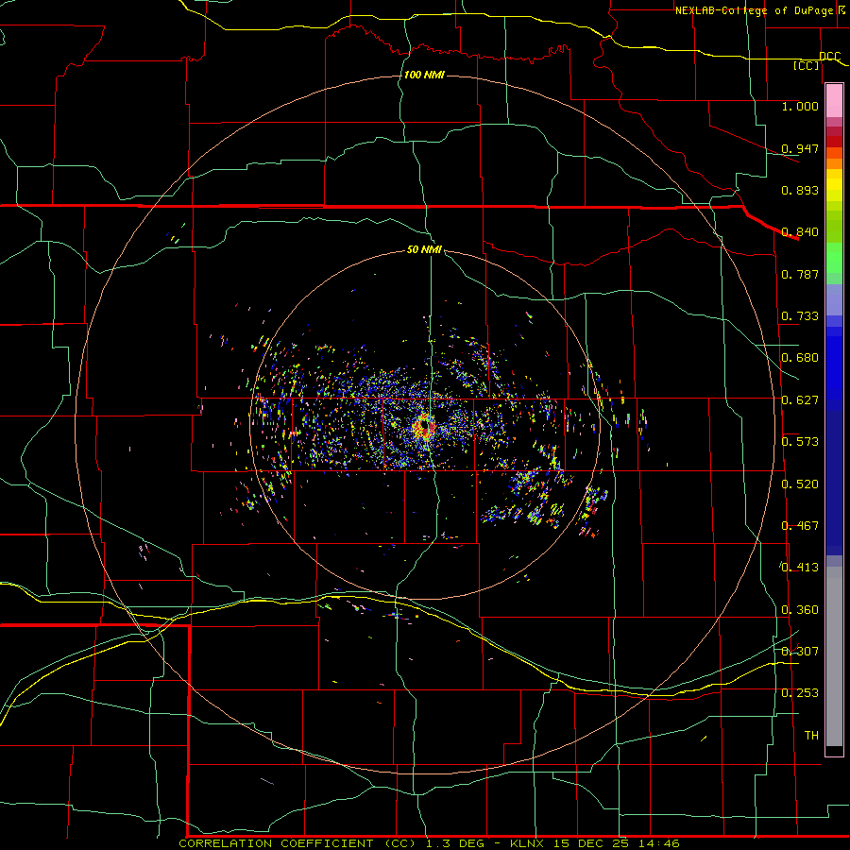Click the KLNX 15 DEC 25 14:46 timestamp
This screenshot has height=850, width=850.
(595, 843)
